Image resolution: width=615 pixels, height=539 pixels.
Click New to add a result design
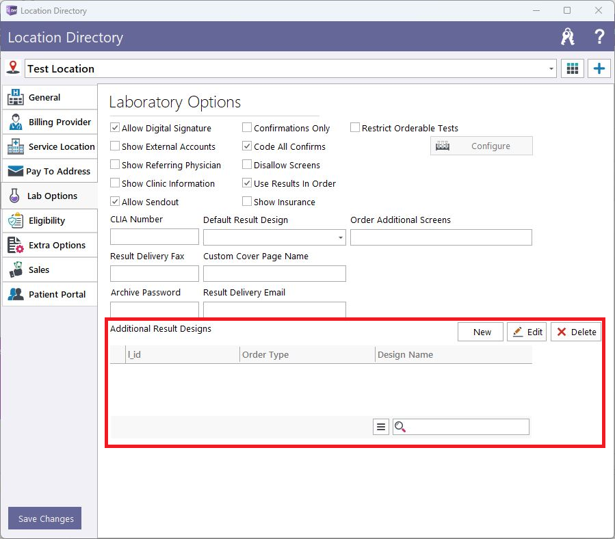point(480,332)
